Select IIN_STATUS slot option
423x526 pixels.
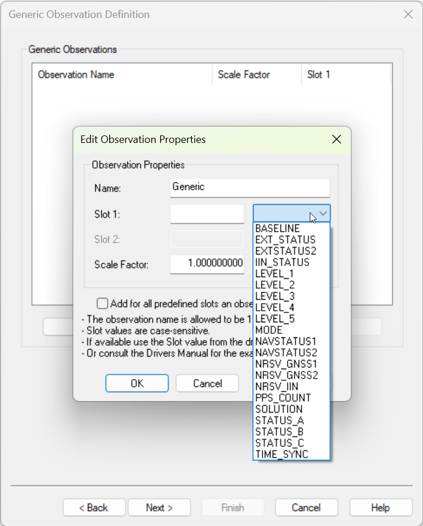tap(291, 262)
